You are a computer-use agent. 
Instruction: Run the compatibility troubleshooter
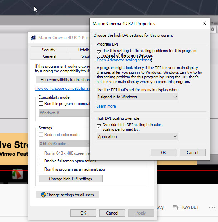[63, 80]
